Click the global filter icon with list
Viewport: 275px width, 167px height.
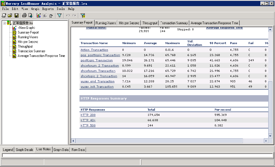(x=83, y=15)
